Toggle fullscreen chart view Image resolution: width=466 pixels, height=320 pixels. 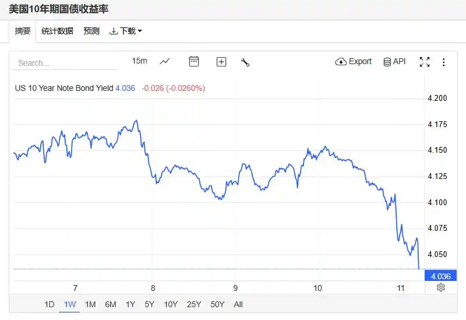pyautogui.click(x=425, y=62)
